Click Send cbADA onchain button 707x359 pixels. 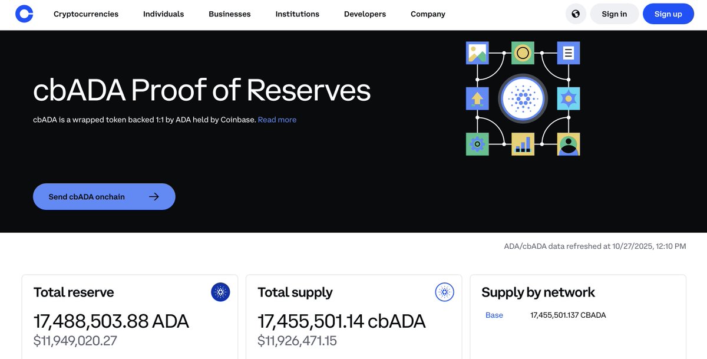click(104, 197)
